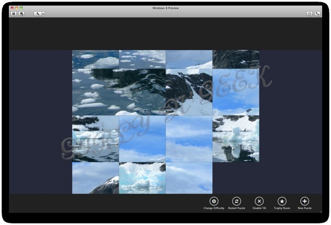331x225 pixels.
Task: Expand the arrow next to the wrench
Action: tap(43, 14)
